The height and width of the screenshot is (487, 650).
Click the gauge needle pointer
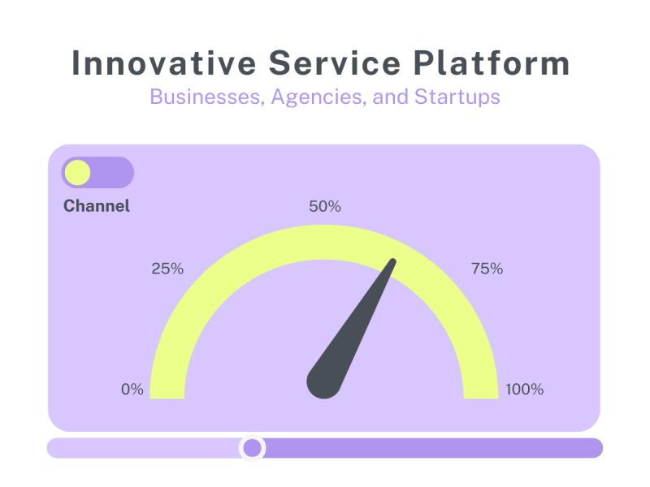(352, 329)
